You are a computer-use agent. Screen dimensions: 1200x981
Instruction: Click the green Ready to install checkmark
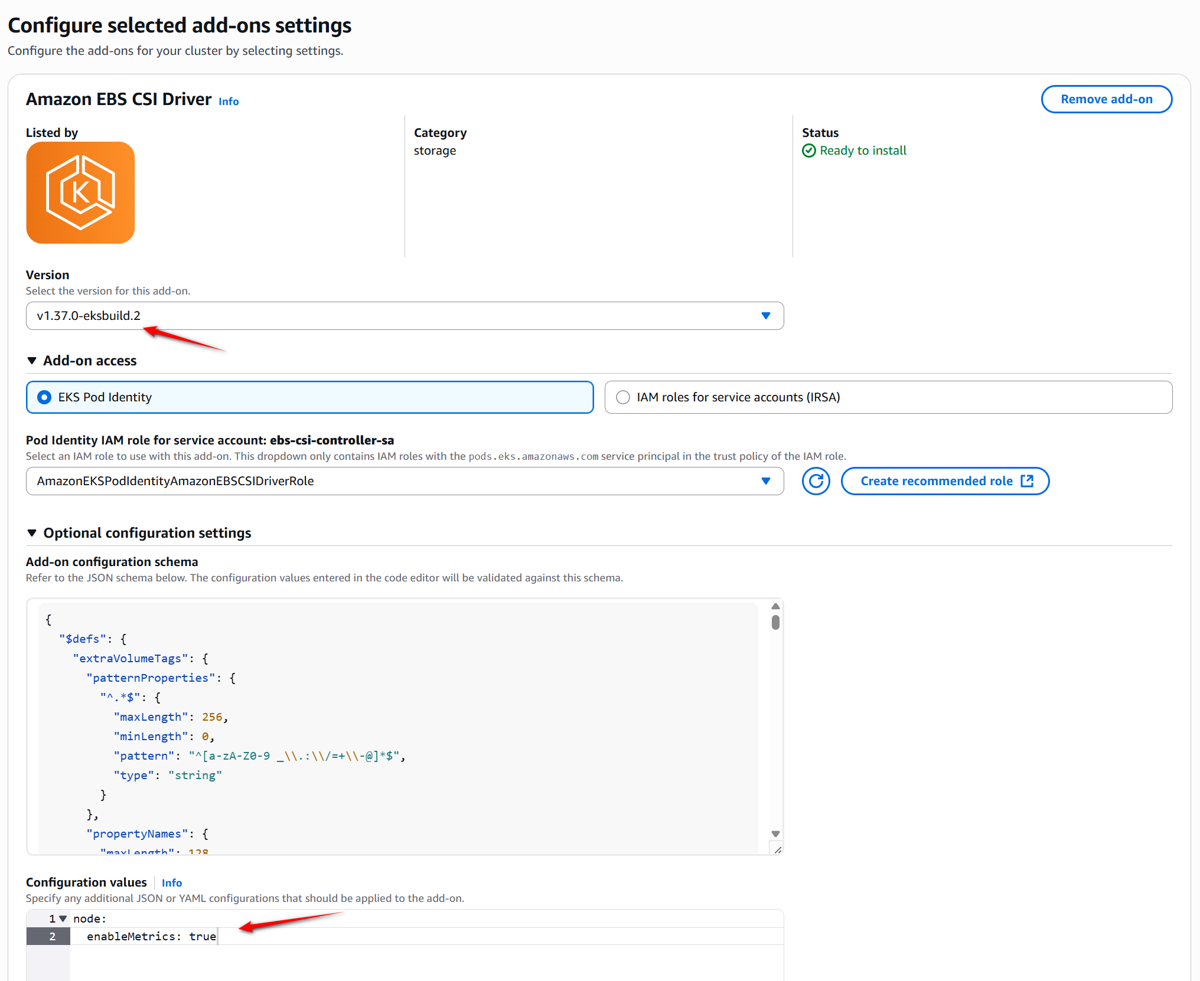[x=808, y=151]
